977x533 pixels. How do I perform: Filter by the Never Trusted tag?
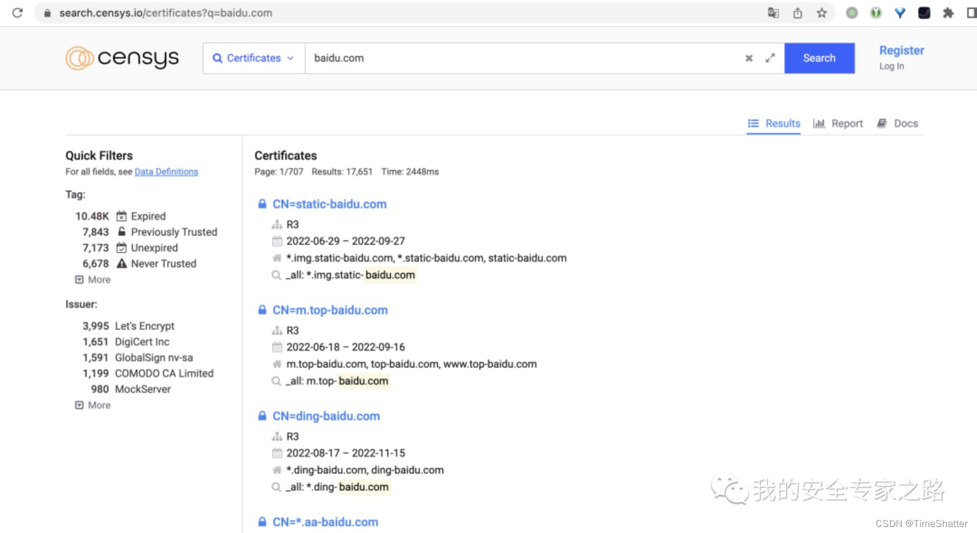tap(163, 263)
